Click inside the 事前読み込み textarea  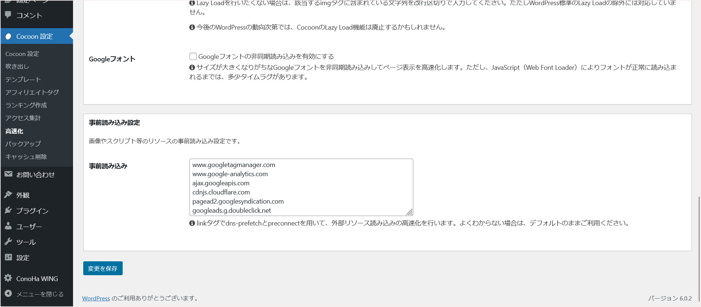301,187
